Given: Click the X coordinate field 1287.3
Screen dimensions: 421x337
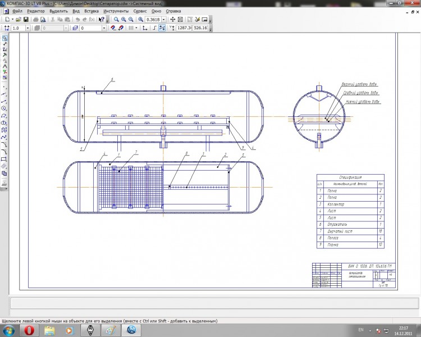Looking at the screenshot, I should pos(184,28).
